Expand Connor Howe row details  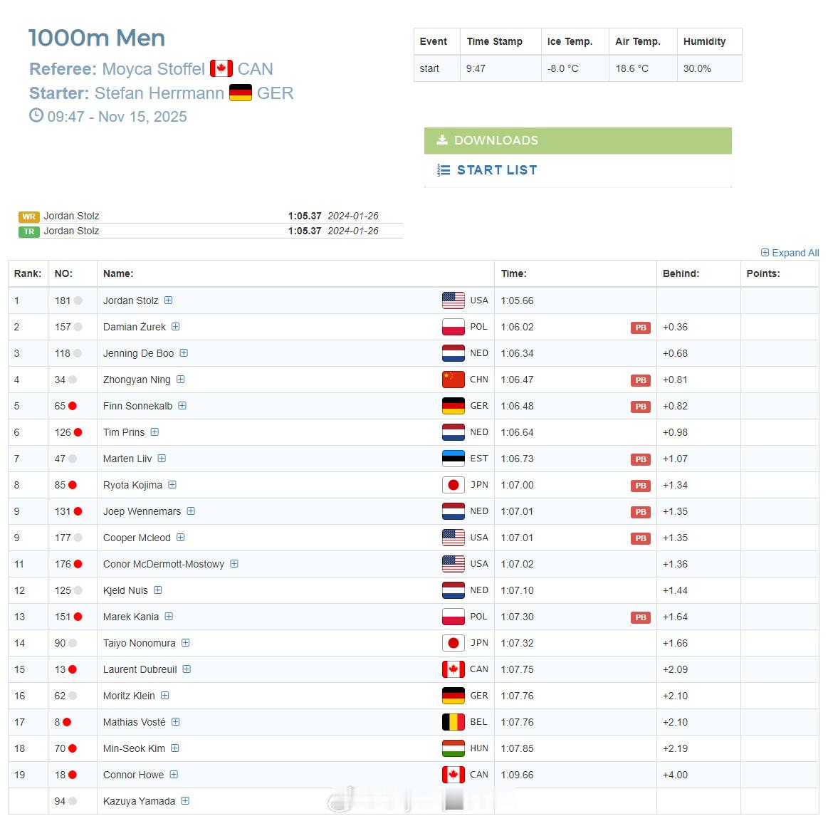click(x=174, y=775)
